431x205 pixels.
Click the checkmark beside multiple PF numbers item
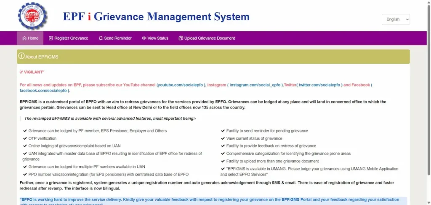pos(25,167)
